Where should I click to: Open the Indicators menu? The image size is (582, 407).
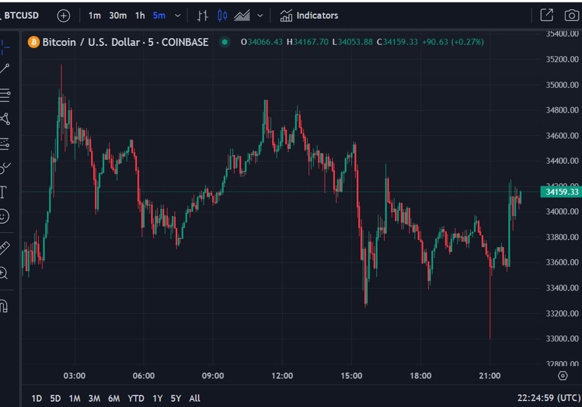[309, 16]
